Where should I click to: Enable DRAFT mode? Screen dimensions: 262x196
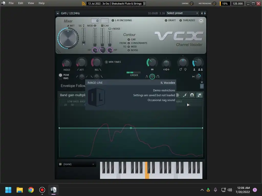(x=170, y=20)
